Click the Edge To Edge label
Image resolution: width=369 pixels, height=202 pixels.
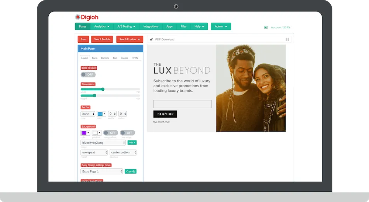89,68
